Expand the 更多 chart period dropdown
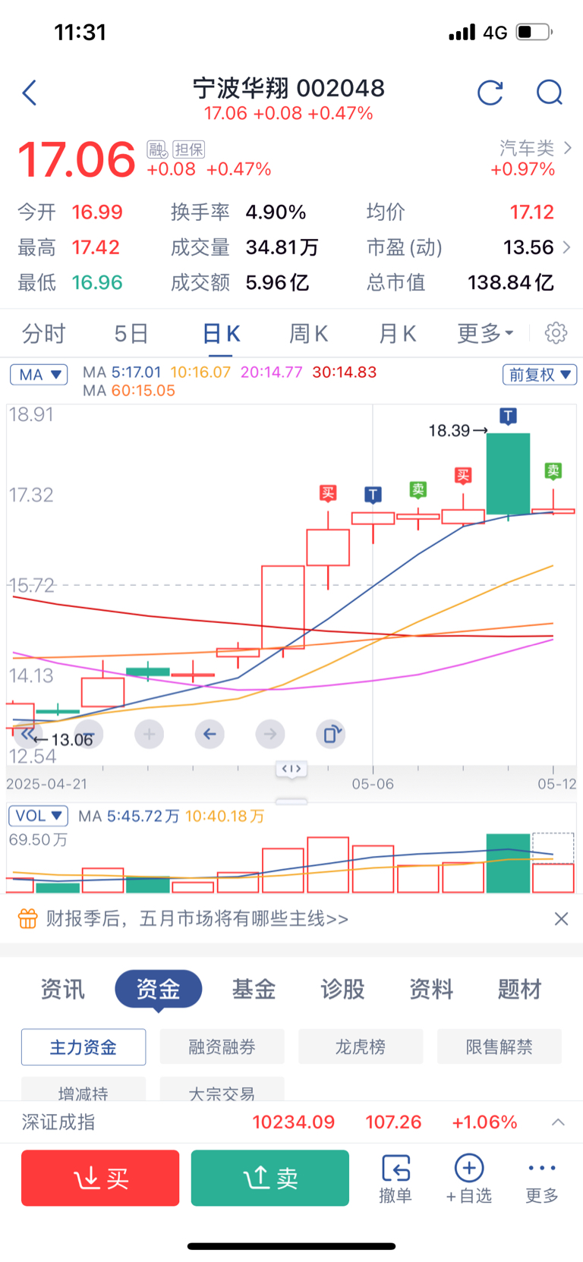The image size is (583, 1262). coord(485,333)
